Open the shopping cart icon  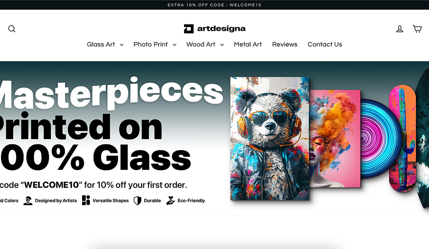pyautogui.click(x=417, y=29)
